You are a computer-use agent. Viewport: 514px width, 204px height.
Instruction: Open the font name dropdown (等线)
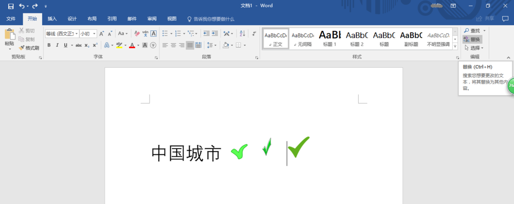77,33
